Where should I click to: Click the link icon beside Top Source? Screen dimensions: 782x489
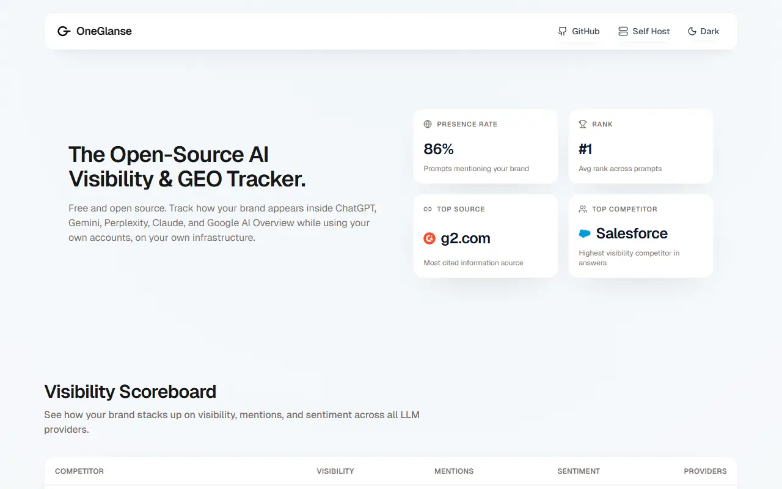pos(428,209)
